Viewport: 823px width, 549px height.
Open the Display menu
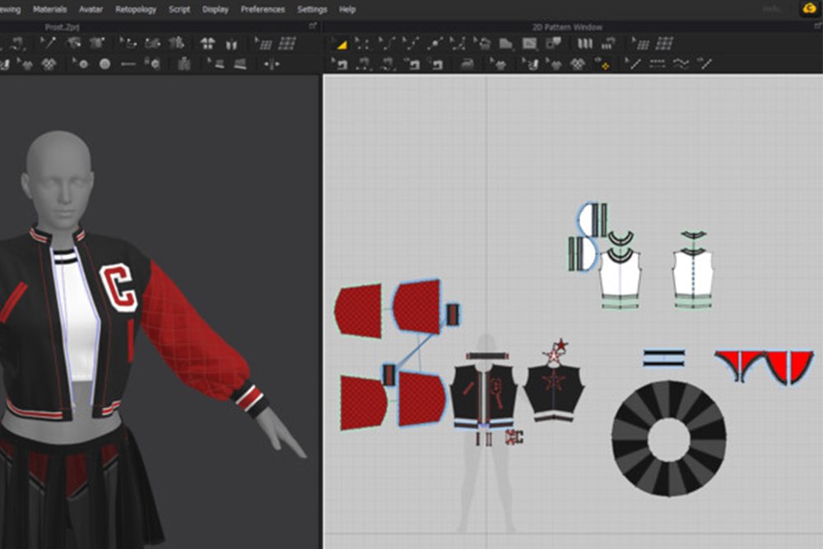[x=216, y=9]
